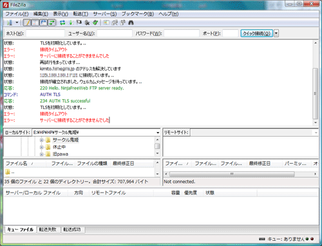Click the 'Not connected.' status text

coord(180,182)
